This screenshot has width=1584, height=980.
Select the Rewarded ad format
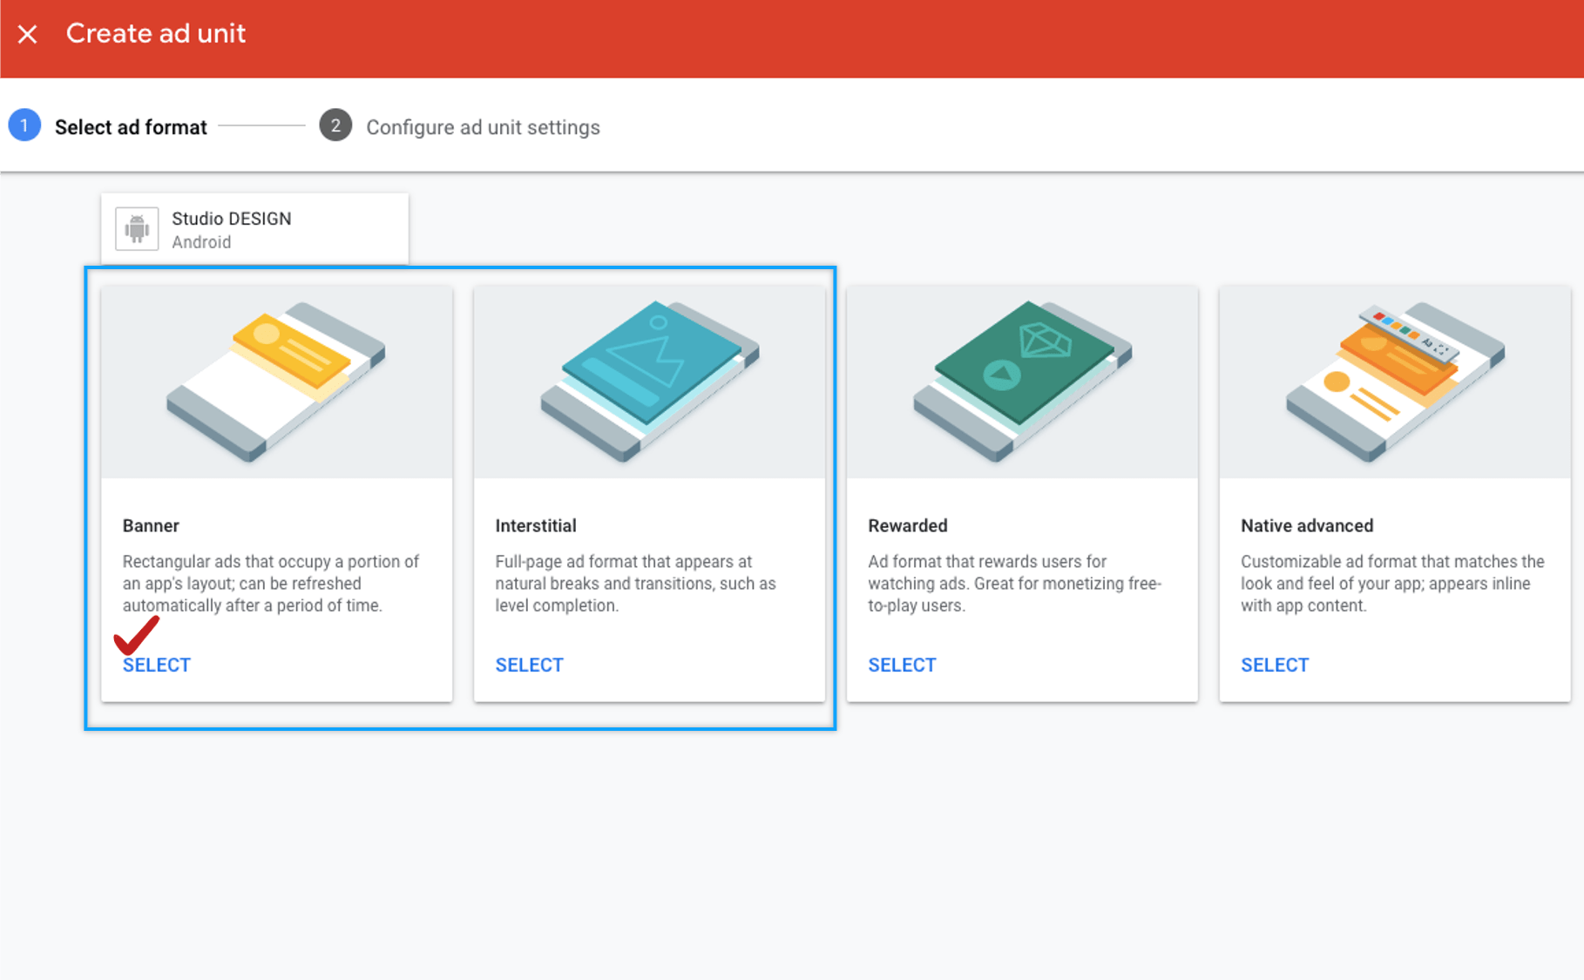902,666
